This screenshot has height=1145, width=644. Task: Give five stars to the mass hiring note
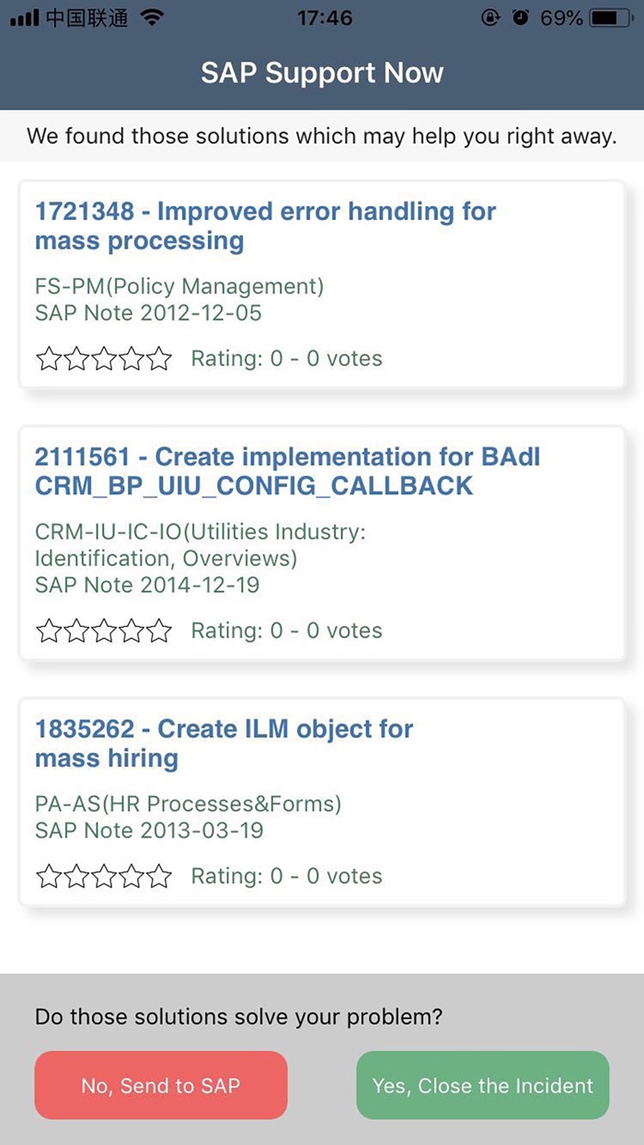(x=158, y=875)
